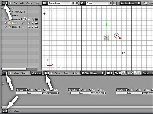Click the Game Logic layout name field

click(x=59, y=3)
